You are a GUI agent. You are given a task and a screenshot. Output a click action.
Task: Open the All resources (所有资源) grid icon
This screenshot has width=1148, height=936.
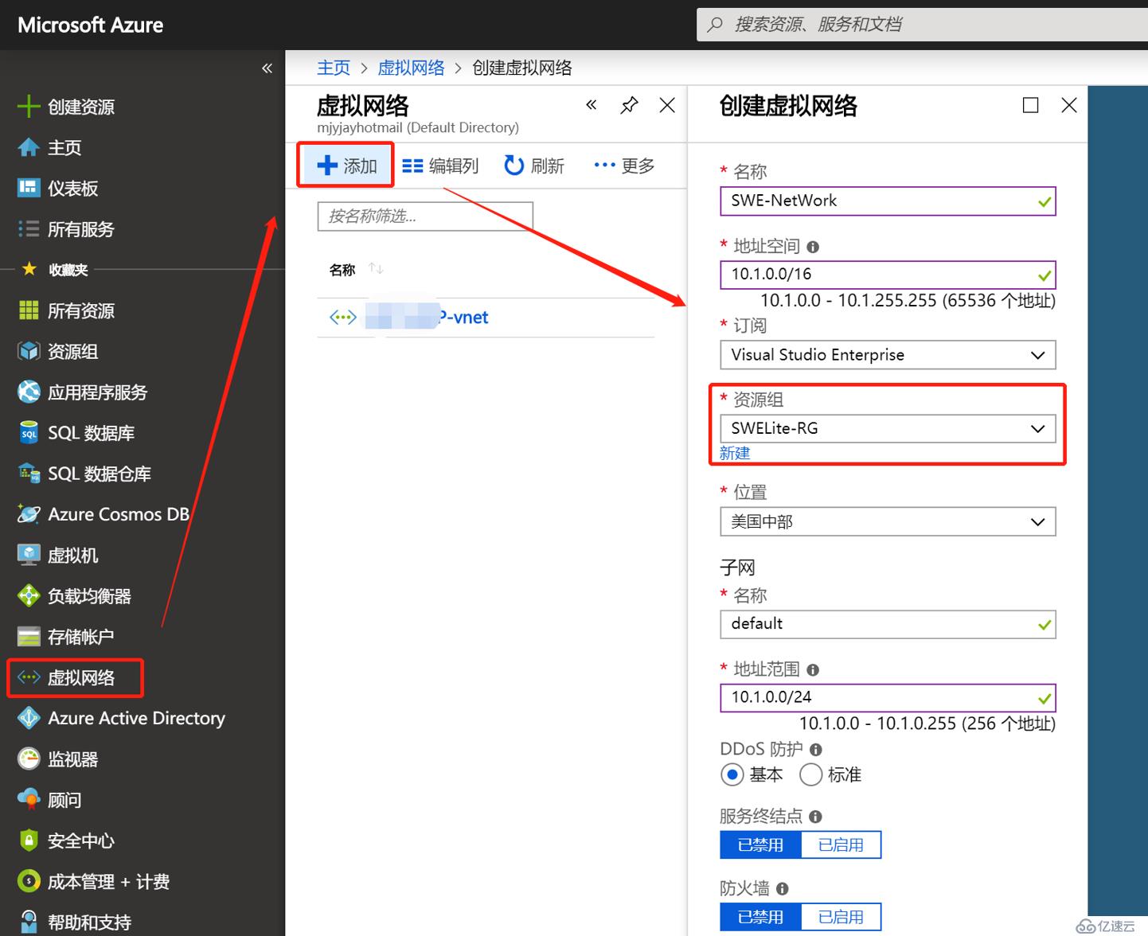29,310
